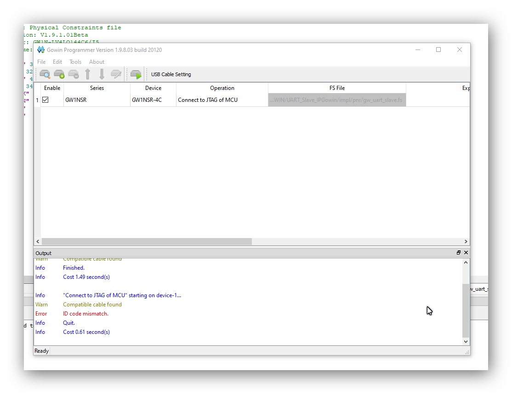The width and height of the screenshot is (512, 394).
Task: Open the Edit menu
Action: (57, 62)
